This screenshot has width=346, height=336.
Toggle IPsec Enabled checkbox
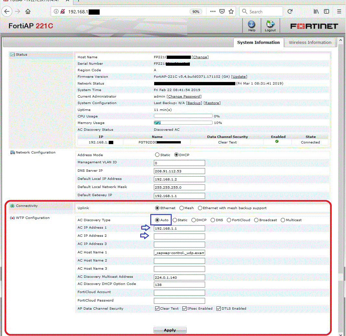[x=185, y=309]
